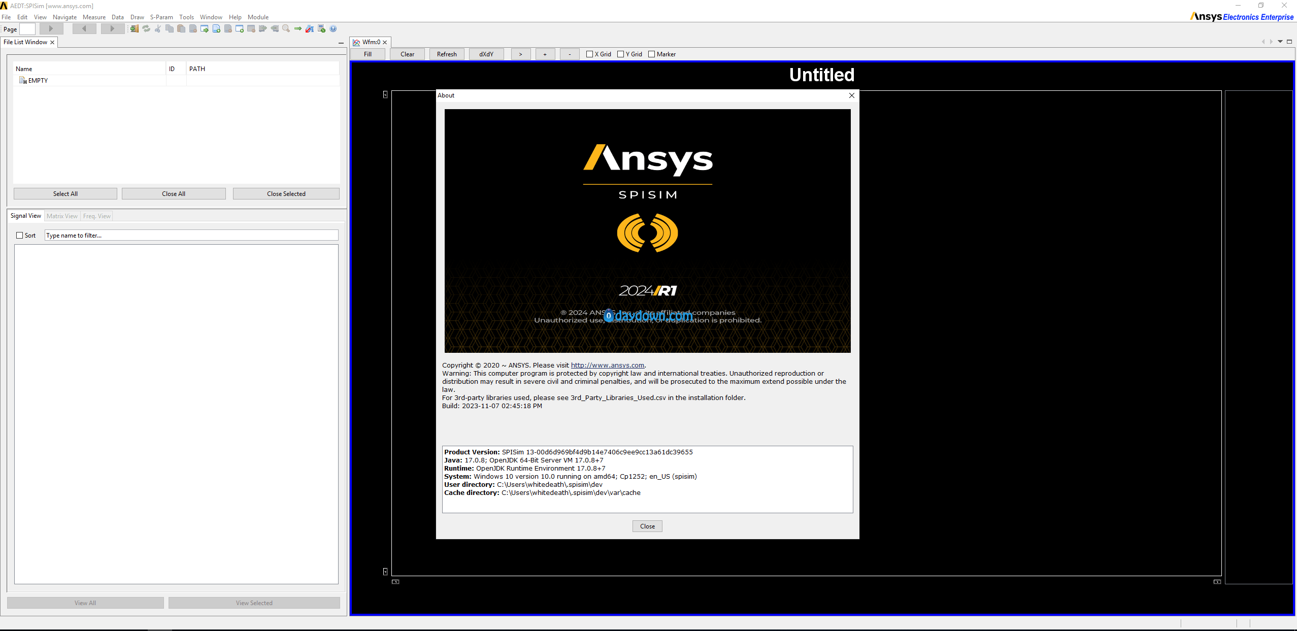Click the minus zoom button in waveform toolbar

(570, 54)
